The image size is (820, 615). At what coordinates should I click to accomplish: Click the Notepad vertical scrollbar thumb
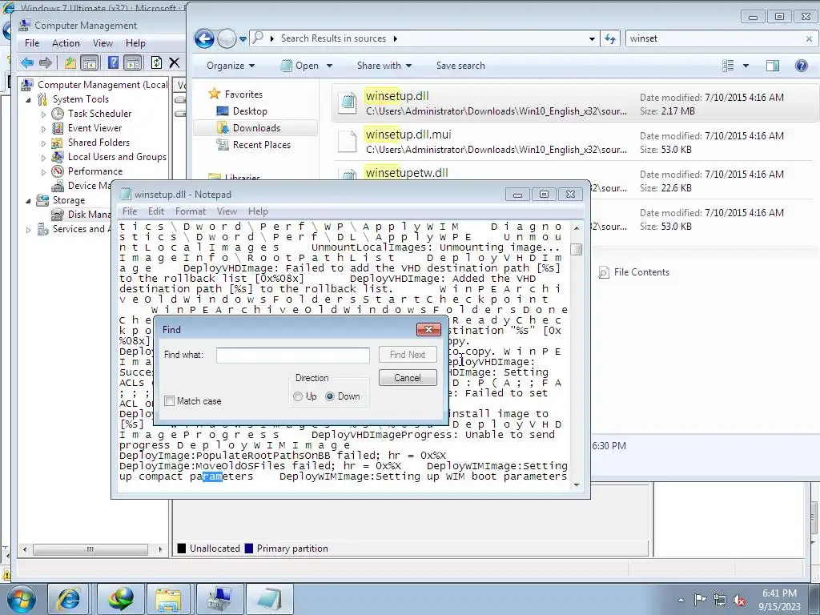click(577, 250)
